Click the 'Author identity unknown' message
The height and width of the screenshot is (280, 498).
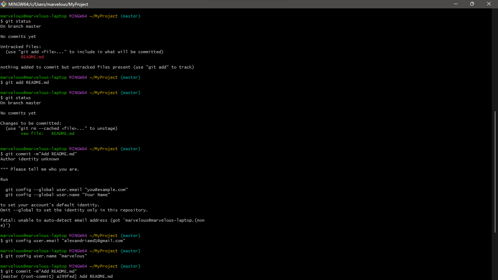tap(30, 159)
